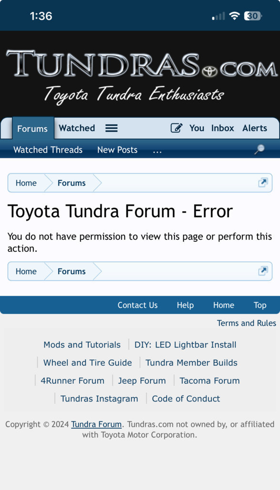Open the hamburger navigation menu icon
The image size is (280, 490).
111,128
